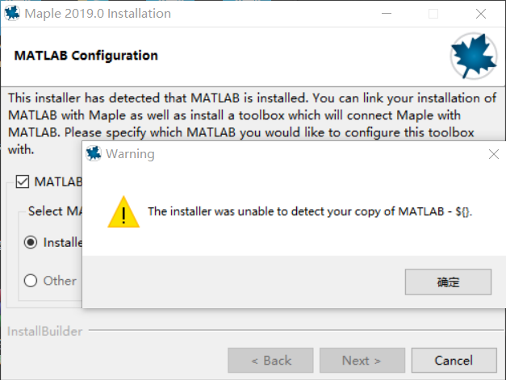Close the Warning dialog with X
Image resolution: width=506 pixels, height=380 pixels.
pyautogui.click(x=493, y=153)
